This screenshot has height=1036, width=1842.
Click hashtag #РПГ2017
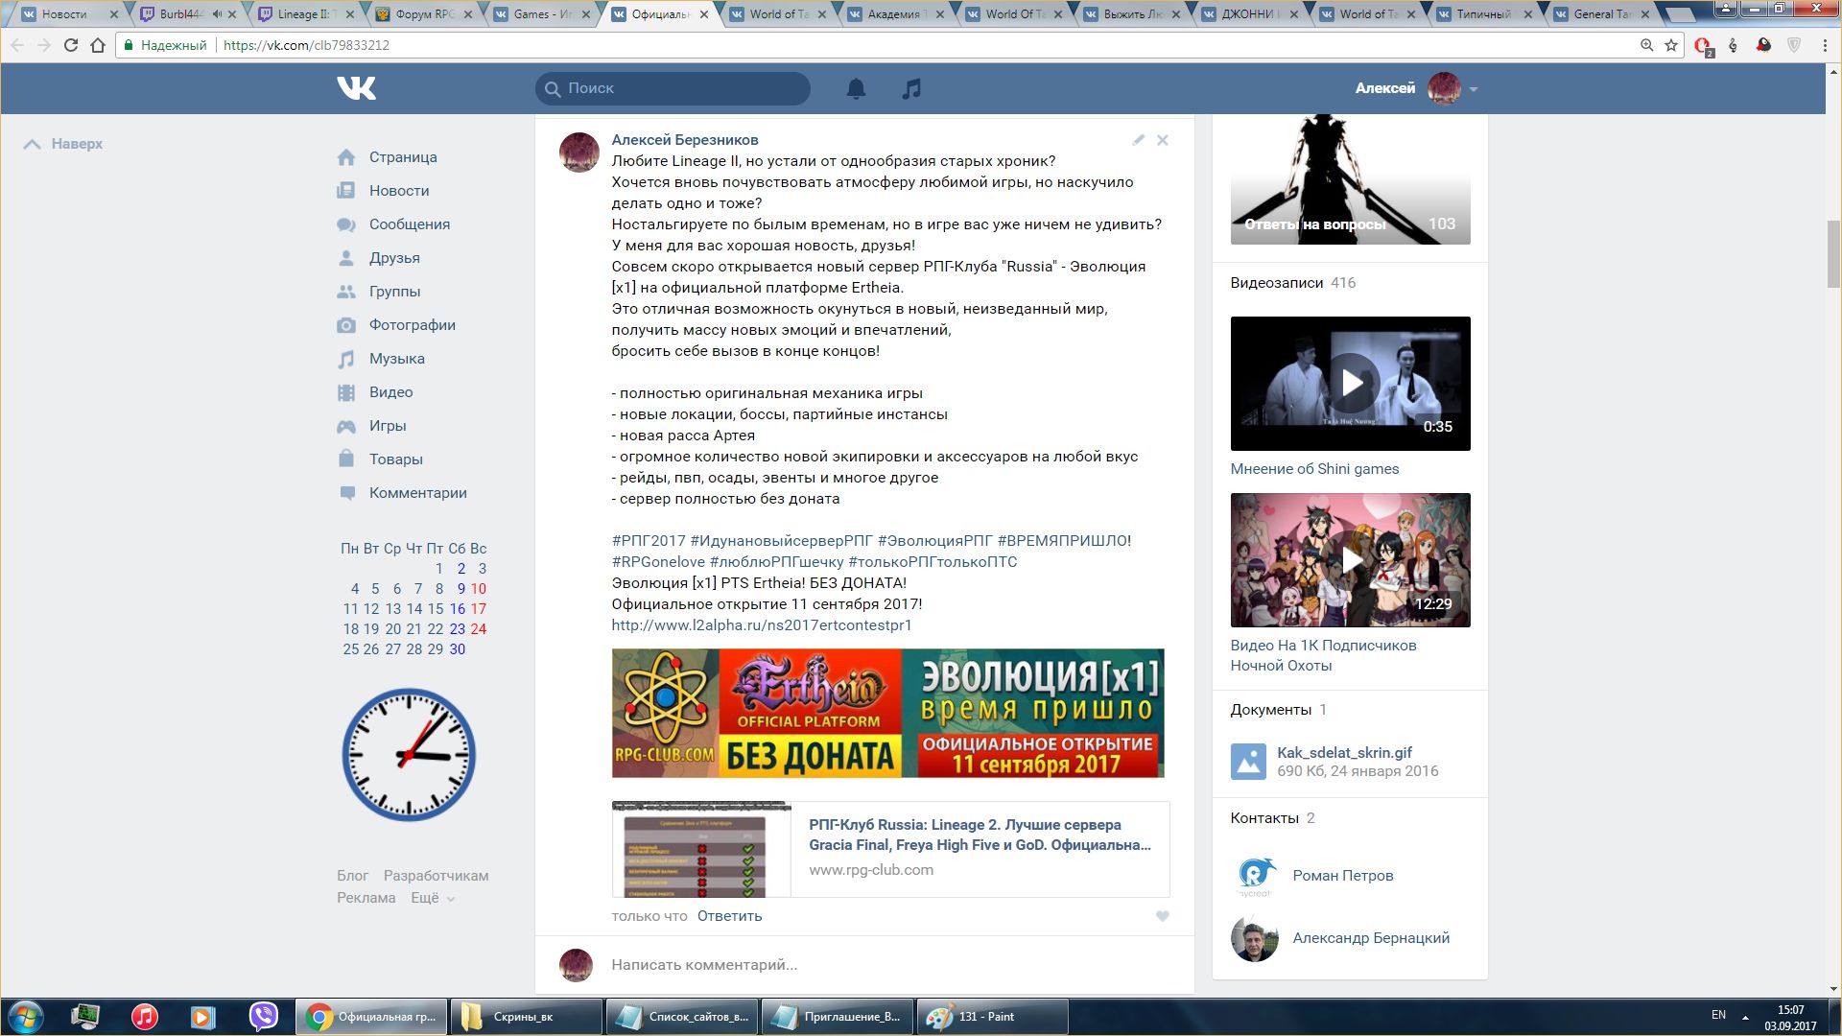coord(649,541)
